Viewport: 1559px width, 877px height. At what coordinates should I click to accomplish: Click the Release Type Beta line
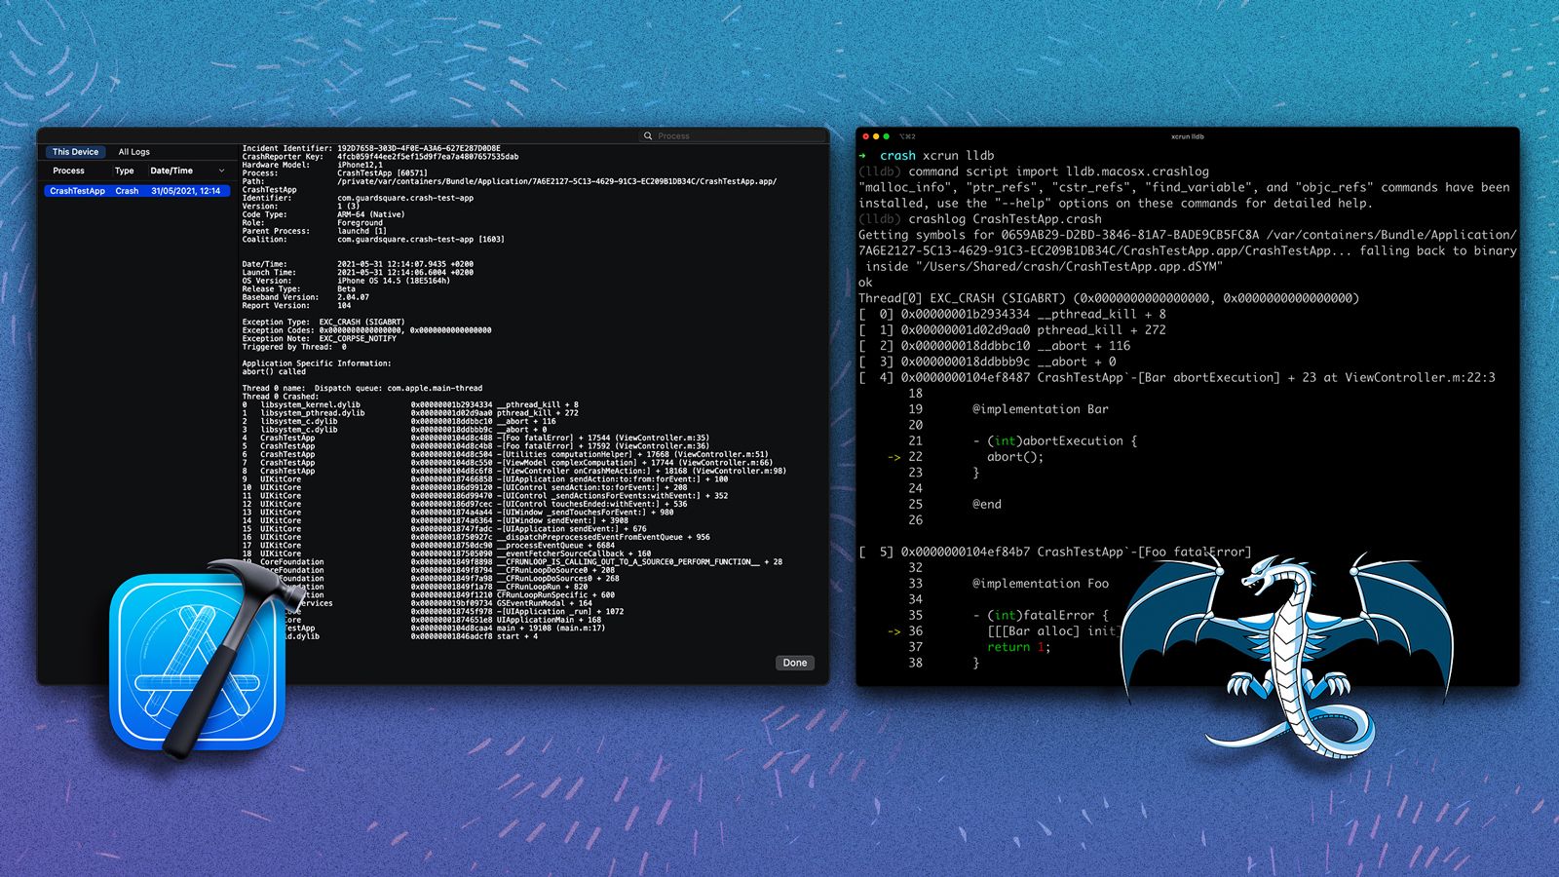tap(298, 289)
